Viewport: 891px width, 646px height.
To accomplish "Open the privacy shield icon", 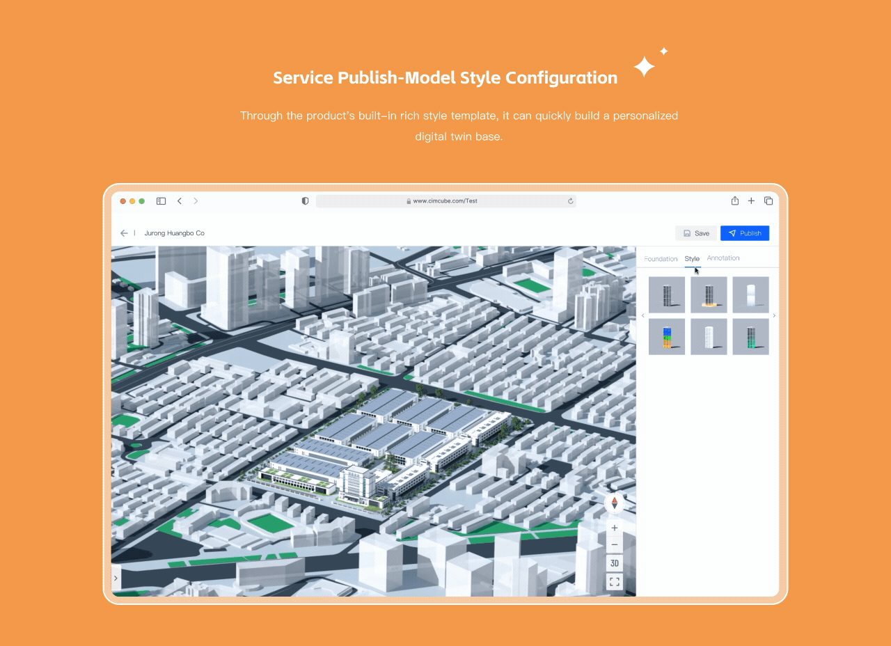I will click(305, 201).
